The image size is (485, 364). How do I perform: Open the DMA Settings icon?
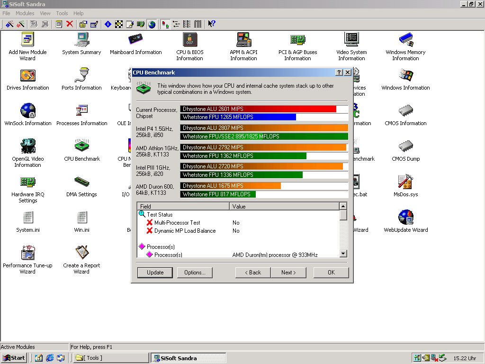point(81,182)
